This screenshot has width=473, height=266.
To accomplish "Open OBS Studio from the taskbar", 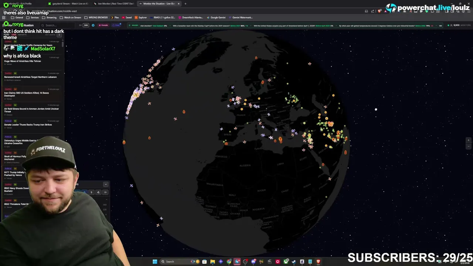I will (x=245, y=262).
